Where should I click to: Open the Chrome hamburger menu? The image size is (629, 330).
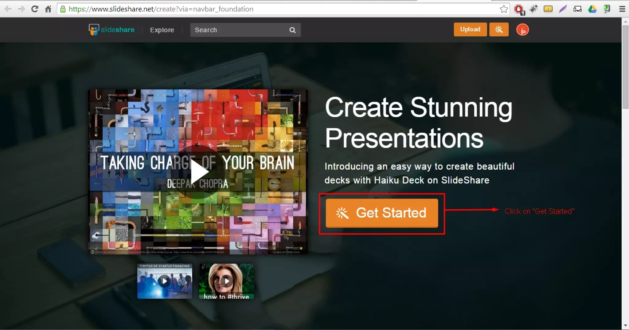coord(622,9)
